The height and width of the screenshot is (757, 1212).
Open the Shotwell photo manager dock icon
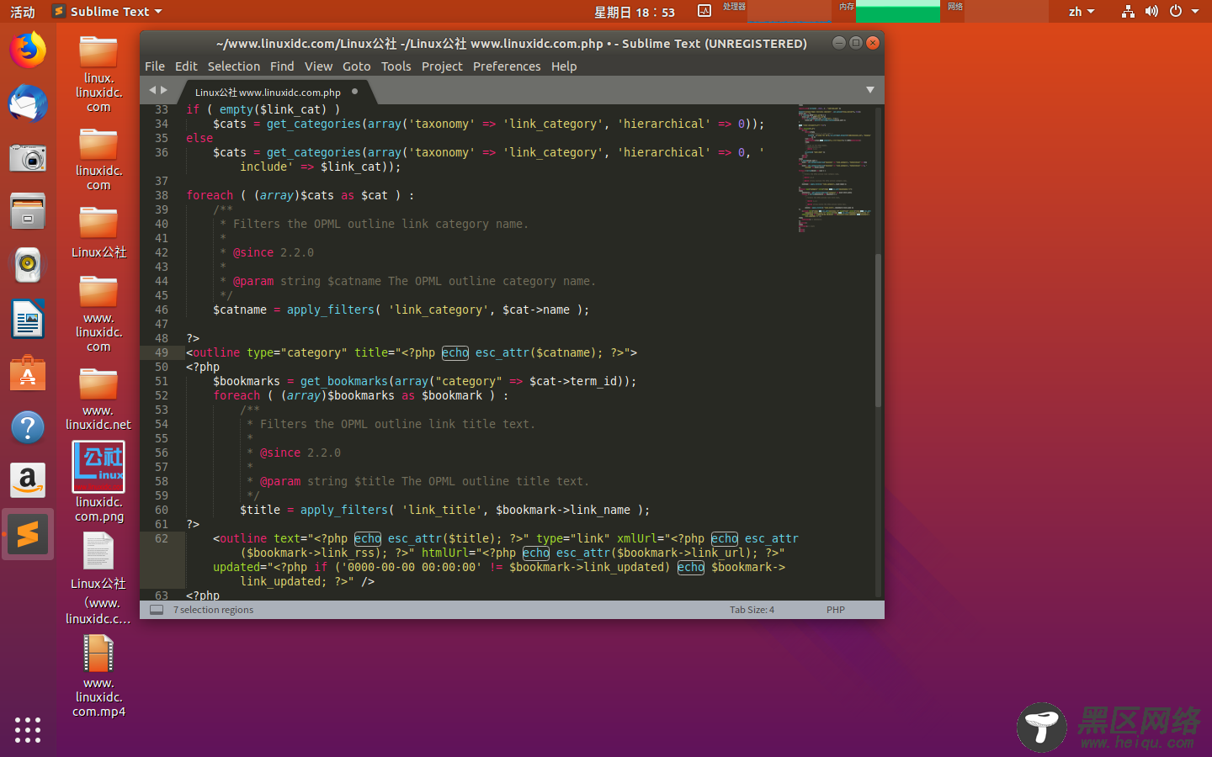point(28,158)
